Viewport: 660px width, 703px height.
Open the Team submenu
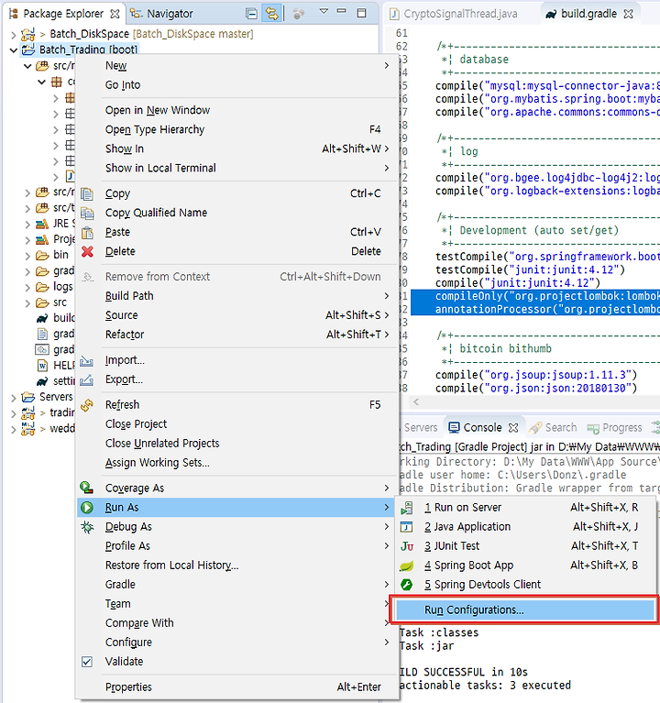pyautogui.click(x=237, y=604)
